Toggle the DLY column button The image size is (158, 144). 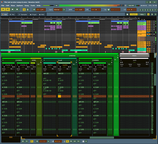coord(75,141)
